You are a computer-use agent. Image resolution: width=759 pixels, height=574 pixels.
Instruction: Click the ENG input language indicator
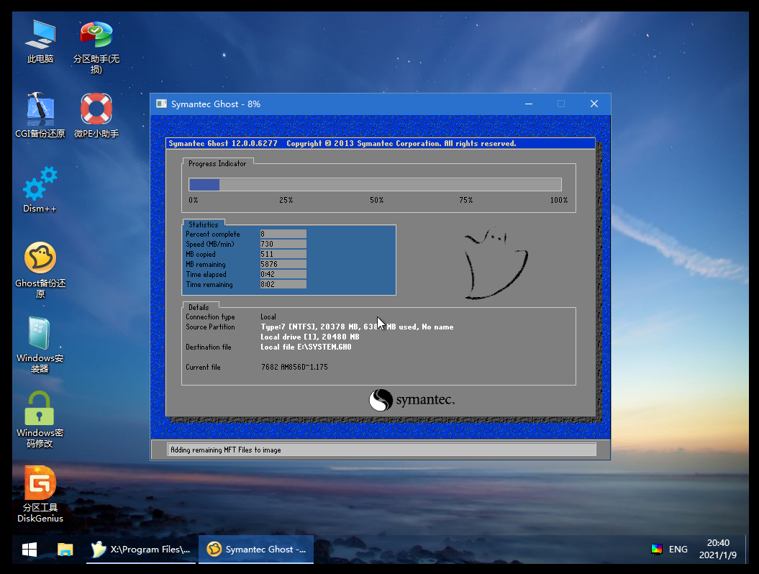(678, 550)
